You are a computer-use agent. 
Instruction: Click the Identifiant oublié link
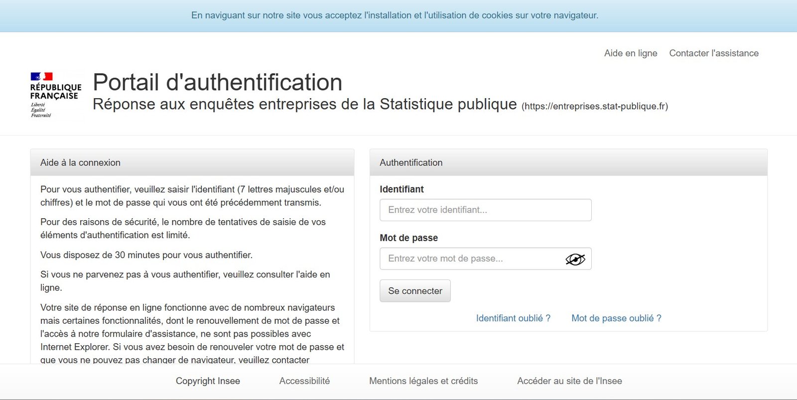click(x=513, y=318)
